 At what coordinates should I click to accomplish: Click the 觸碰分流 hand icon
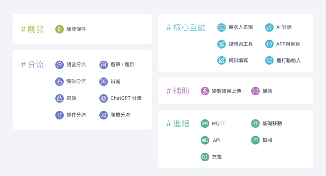click(60, 82)
